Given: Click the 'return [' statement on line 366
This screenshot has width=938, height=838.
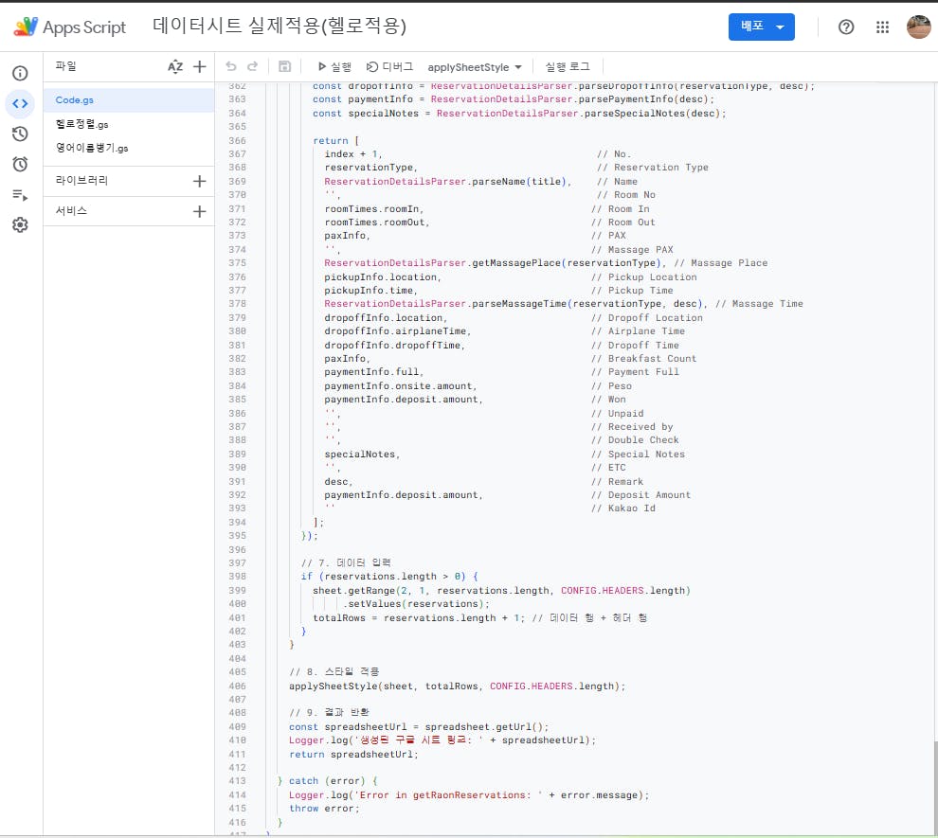Looking at the screenshot, I should tap(335, 140).
